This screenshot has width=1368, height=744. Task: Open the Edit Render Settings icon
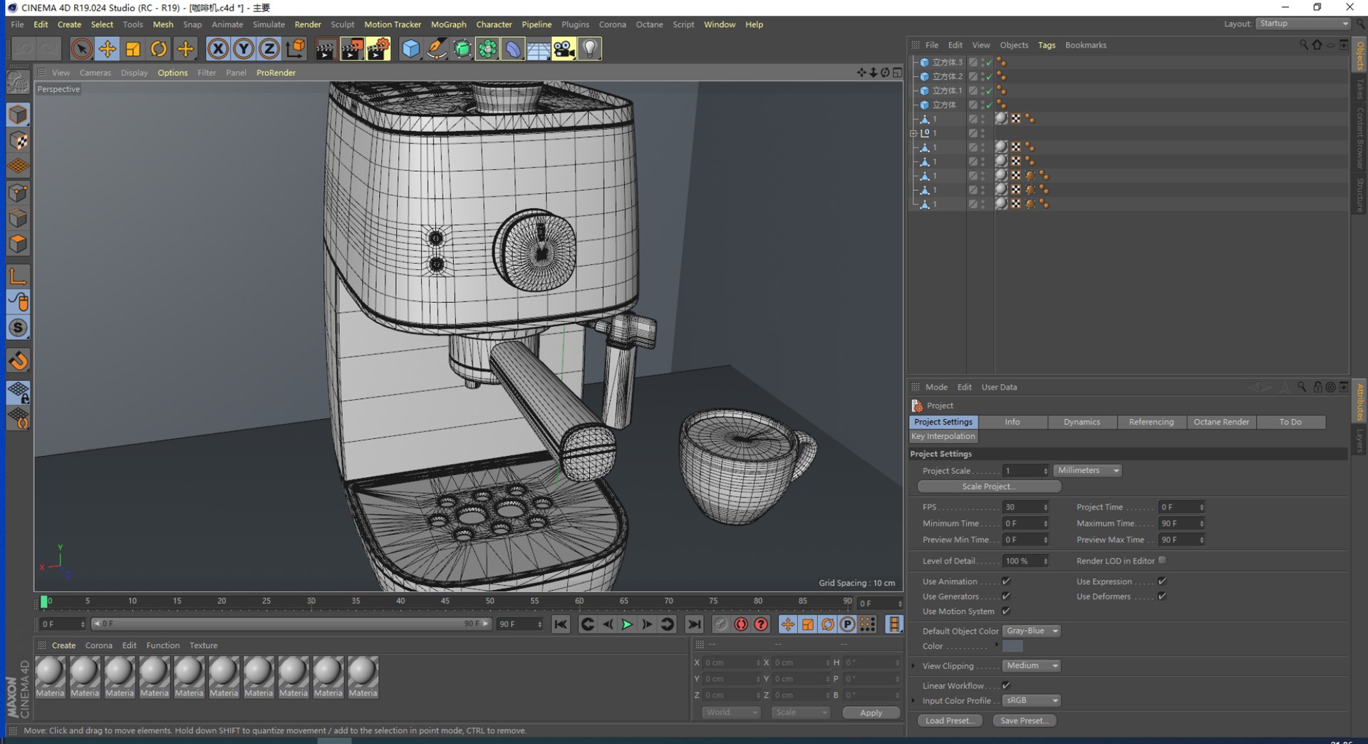(x=378, y=48)
